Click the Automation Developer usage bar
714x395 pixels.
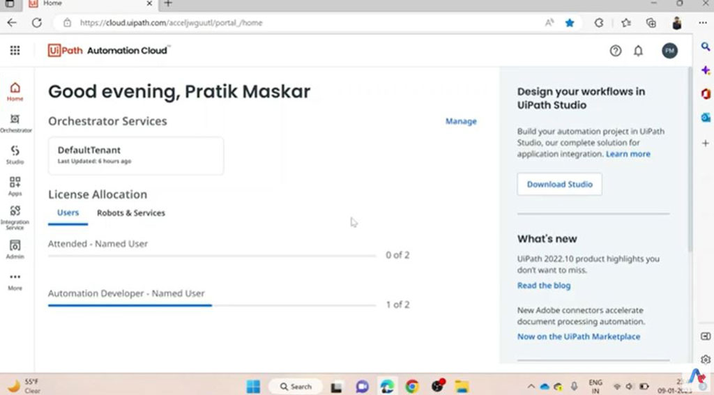pos(212,305)
